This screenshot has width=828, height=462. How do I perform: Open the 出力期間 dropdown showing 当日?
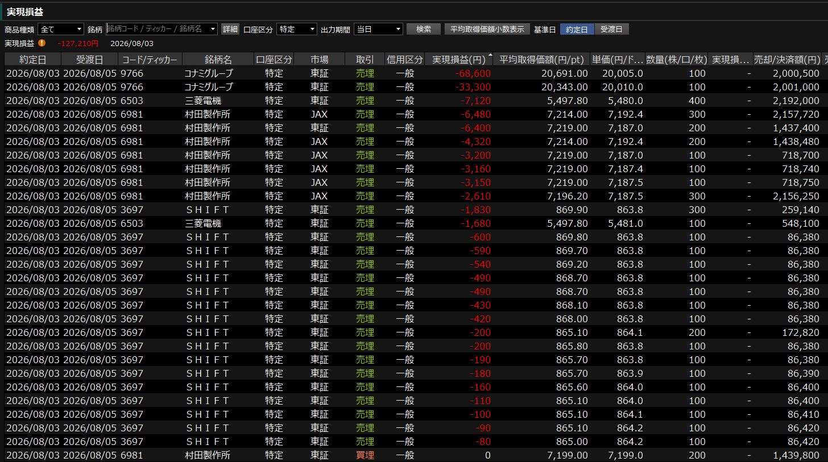[378, 29]
